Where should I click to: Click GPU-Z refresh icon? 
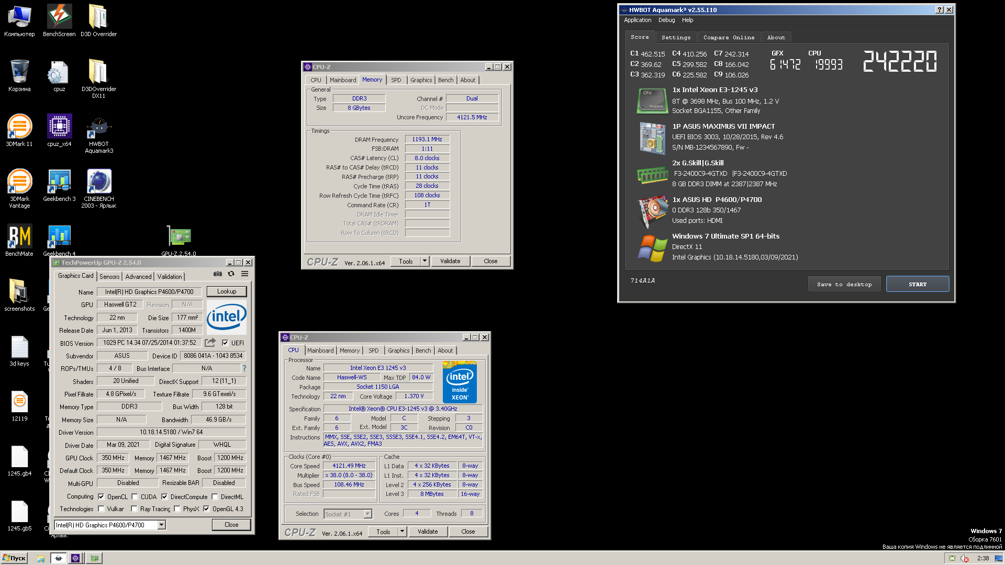(x=231, y=274)
